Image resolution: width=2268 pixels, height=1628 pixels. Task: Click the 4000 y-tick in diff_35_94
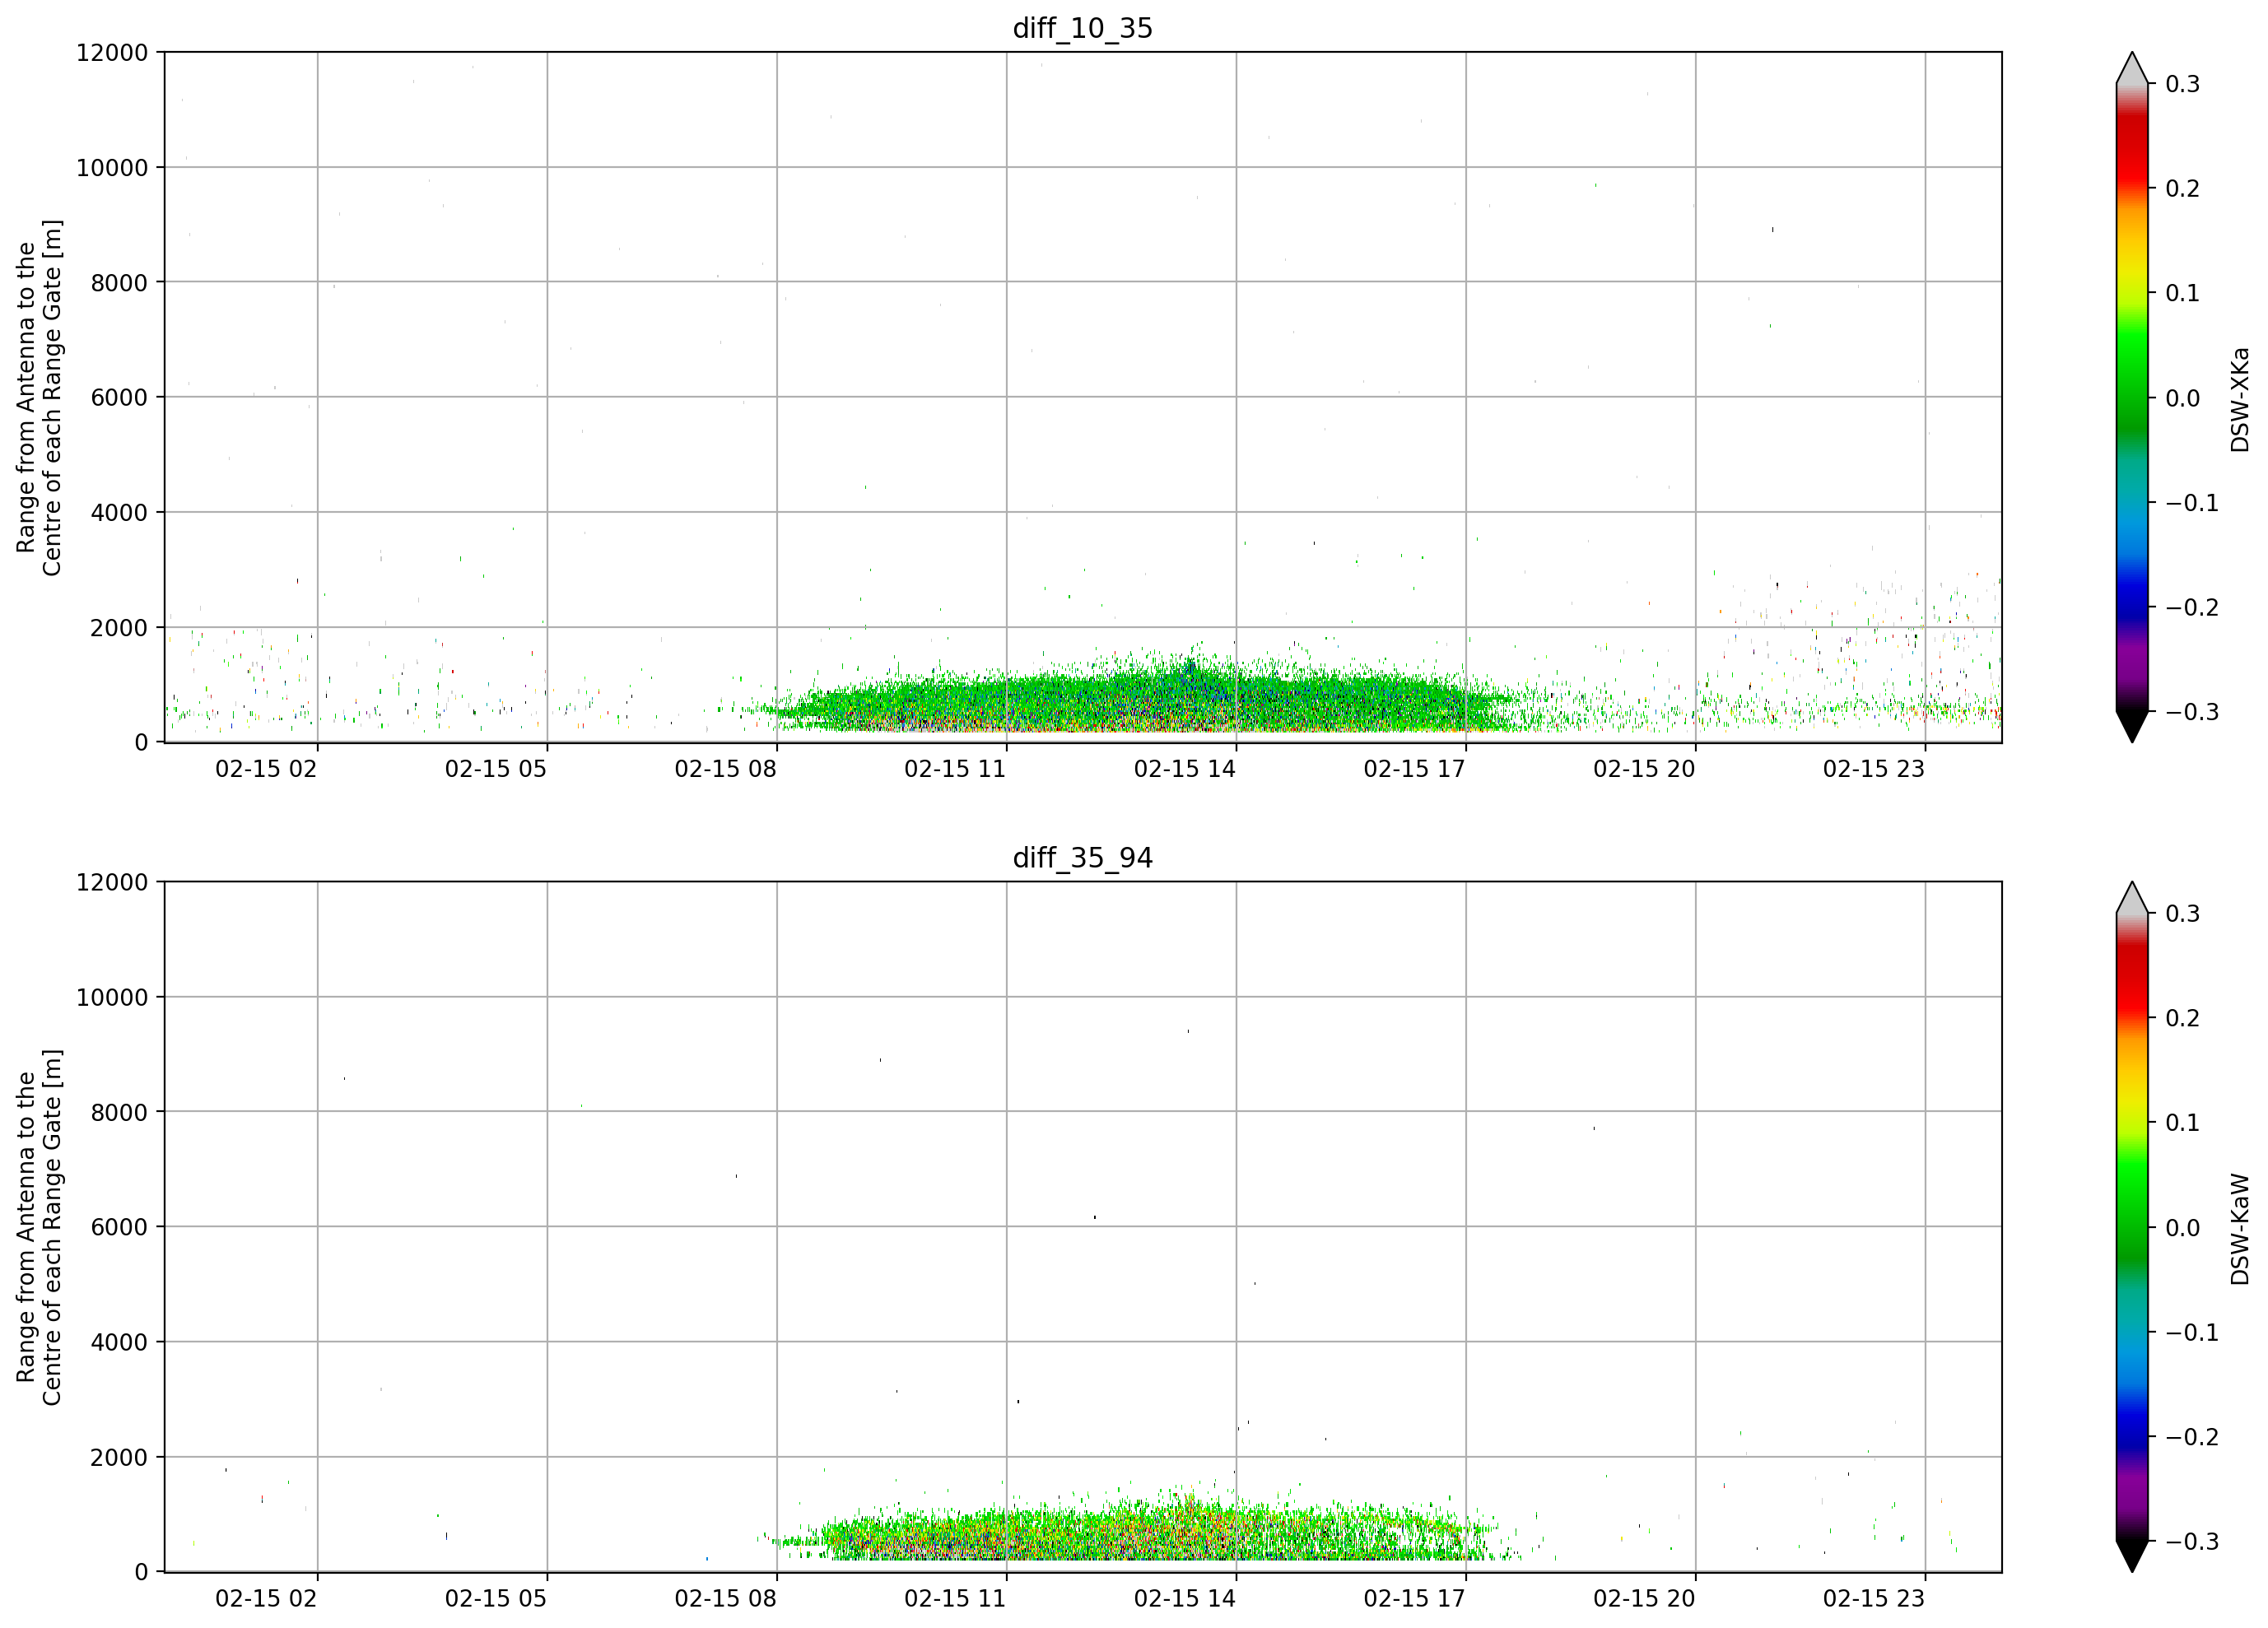click(119, 1342)
